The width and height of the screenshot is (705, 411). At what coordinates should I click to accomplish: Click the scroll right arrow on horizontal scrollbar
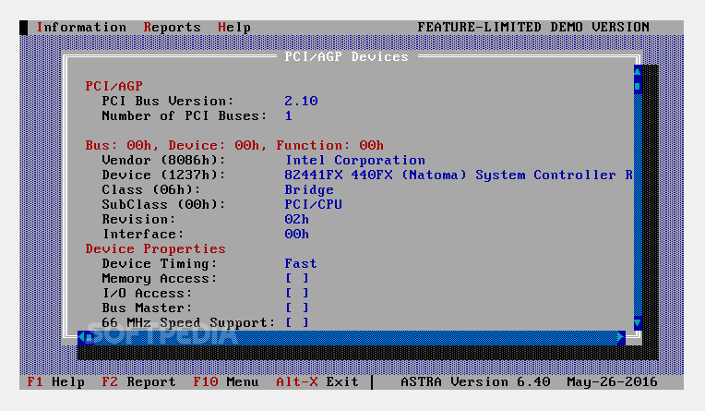point(621,337)
